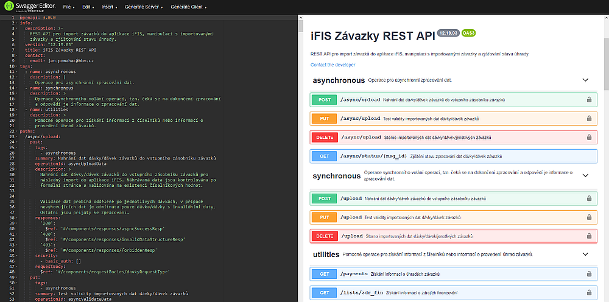Click the Contact the developer link
This screenshot has width=609, height=302.
point(333,65)
